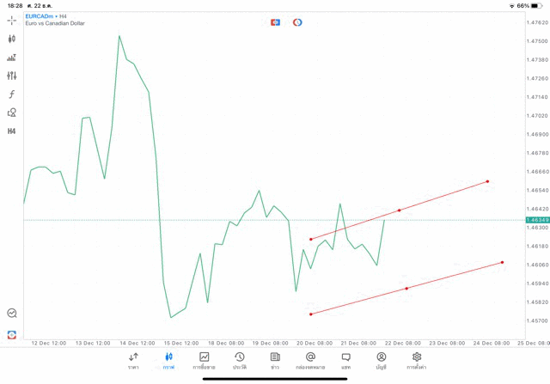Open the การซื้อขาย (Trade) tab
The height and width of the screenshot is (384, 550).
pyautogui.click(x=204, y=361)
